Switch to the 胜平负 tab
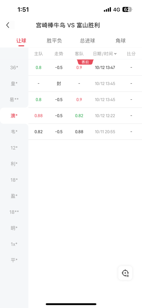 54,41
